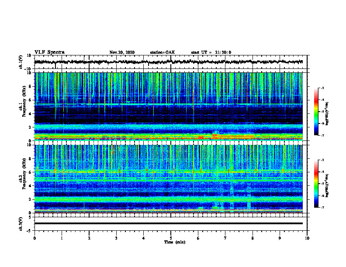Click the "ch.3(V)" axis label

click(21, 224)
